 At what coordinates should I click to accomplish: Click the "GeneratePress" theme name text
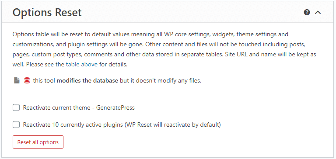point(115,107)
